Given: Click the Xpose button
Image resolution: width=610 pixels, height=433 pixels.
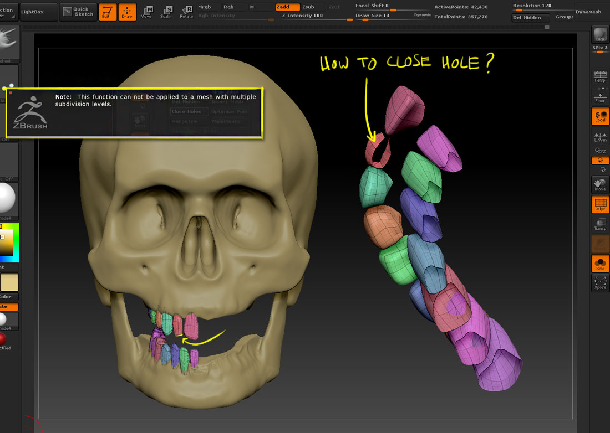Looking at the screenshot, I should [600, 283].
